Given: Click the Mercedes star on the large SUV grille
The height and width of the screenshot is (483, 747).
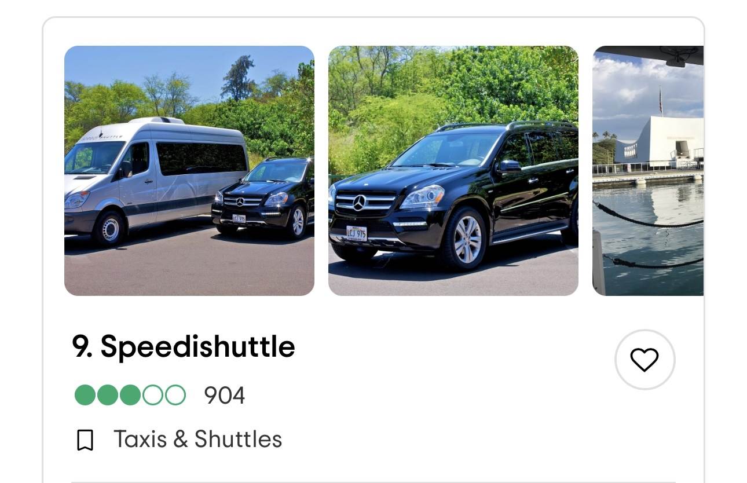Looking at the screenshot, I should (x=359, y=203).
